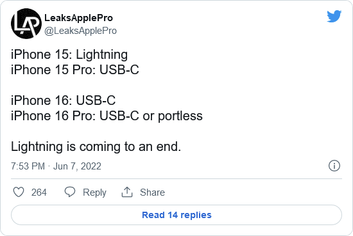Click the Twitter bird logo
This screenshot has height=236, width=353.
tap(334, 16)
